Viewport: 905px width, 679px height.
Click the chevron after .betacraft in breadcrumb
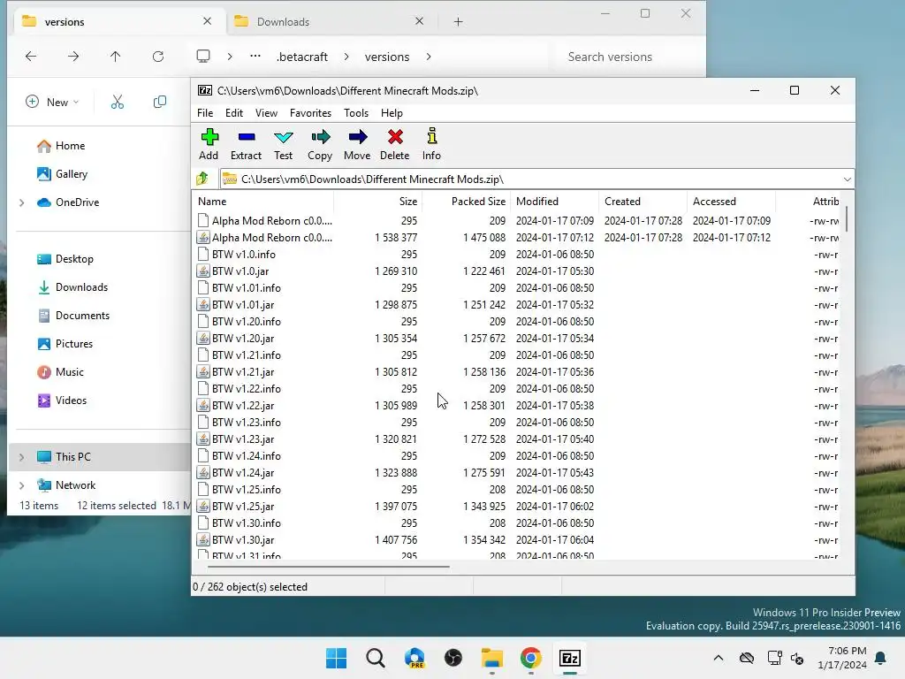click(x=346, y=57)
